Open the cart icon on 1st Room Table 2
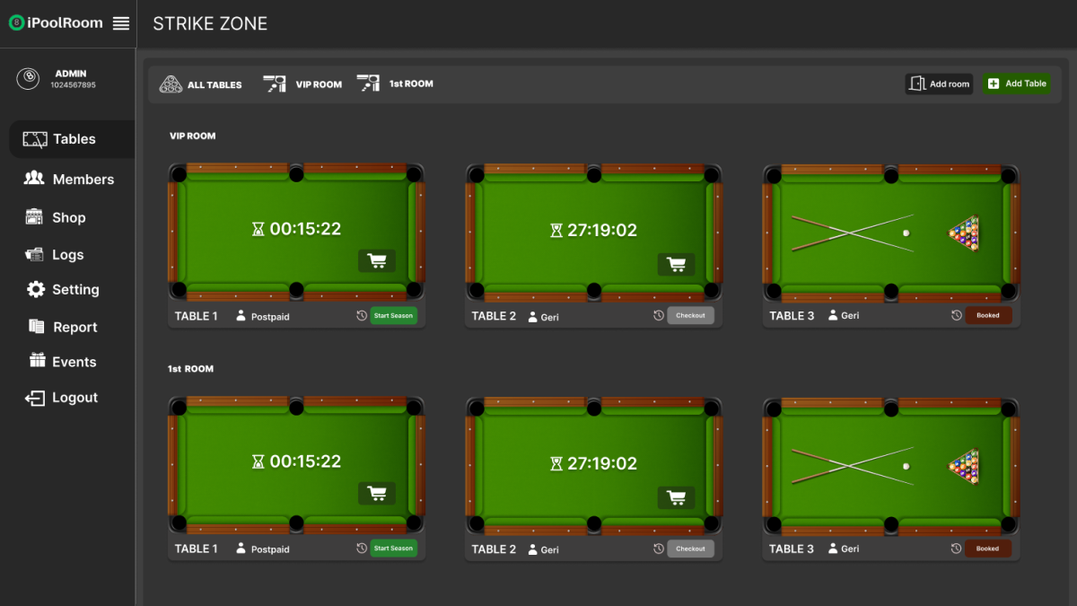 pos(676,496)
